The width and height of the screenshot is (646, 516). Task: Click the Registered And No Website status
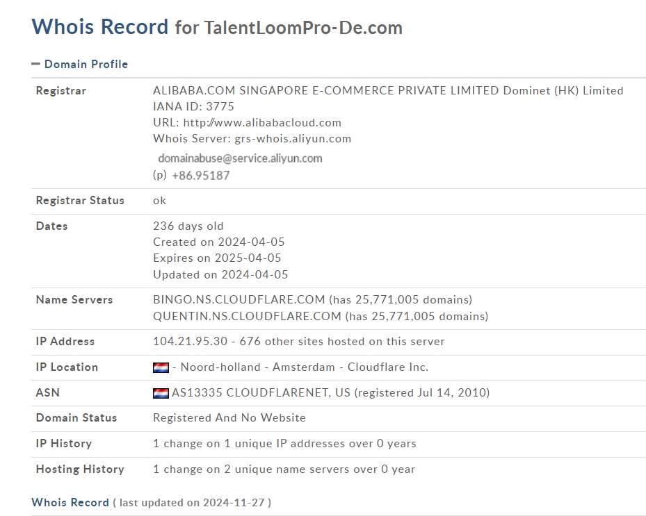tap(229, 417)
